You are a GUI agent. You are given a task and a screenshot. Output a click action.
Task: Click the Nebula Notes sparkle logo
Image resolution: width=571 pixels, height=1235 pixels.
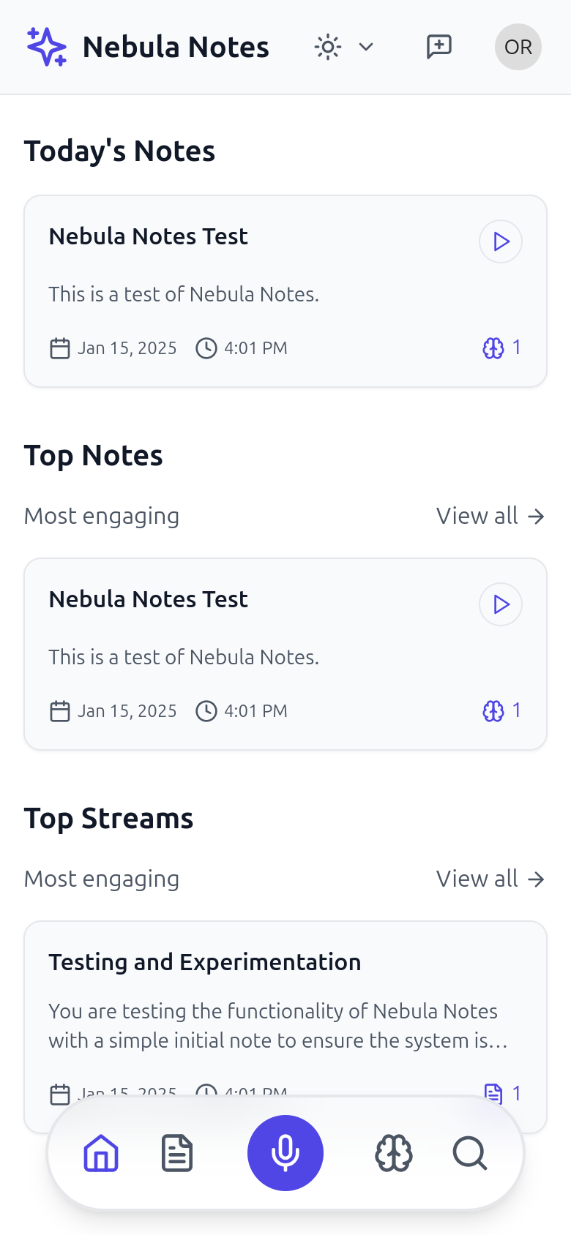[x=47, y=47]
